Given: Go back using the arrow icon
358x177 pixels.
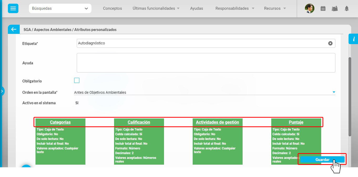Looking at the screenshot, I should 14,29.
